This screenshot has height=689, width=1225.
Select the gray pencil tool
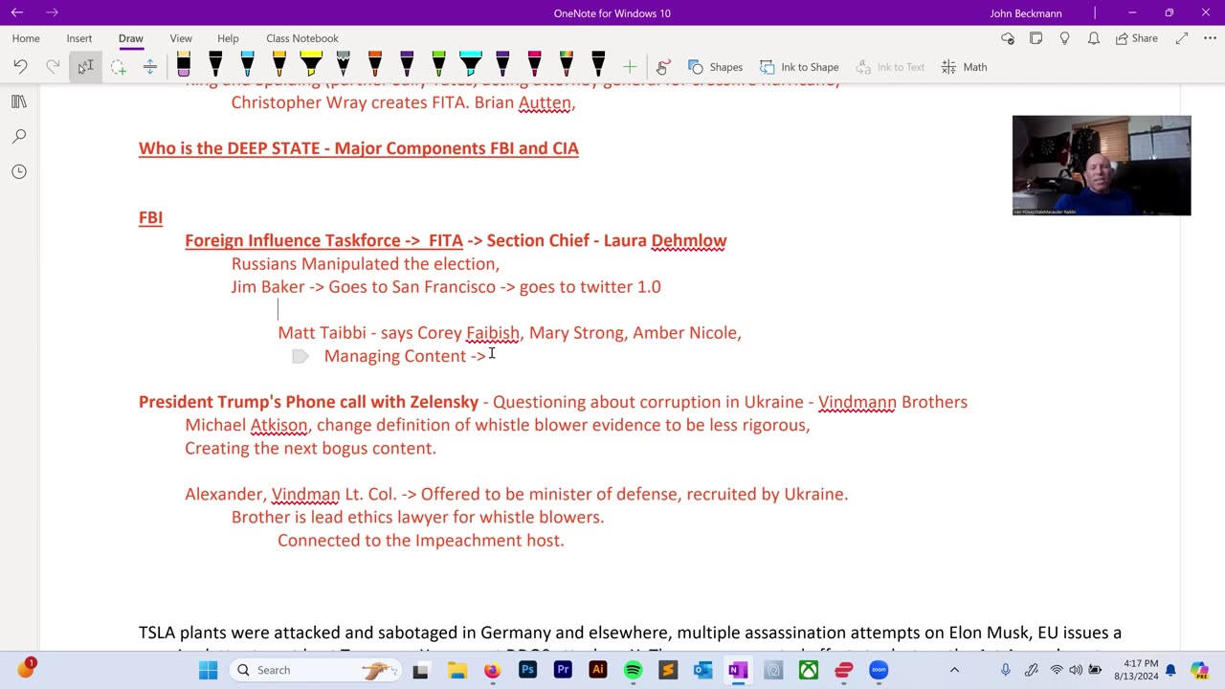(343, 66)
